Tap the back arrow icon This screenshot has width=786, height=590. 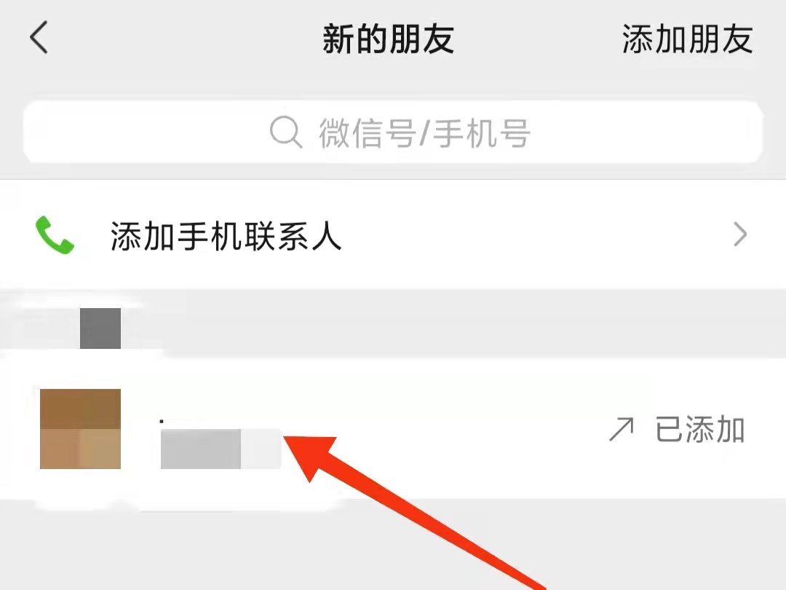(x=39, y=37)
